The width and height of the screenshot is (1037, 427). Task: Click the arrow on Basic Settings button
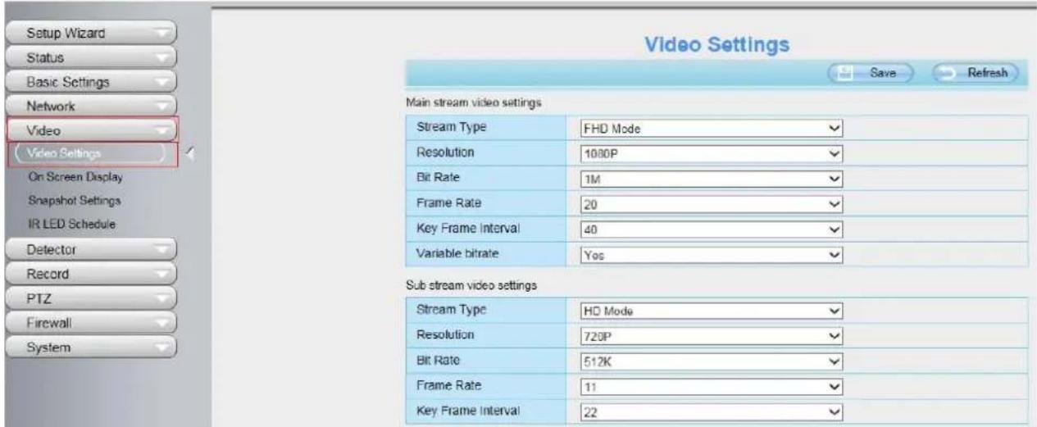[163, 83]
